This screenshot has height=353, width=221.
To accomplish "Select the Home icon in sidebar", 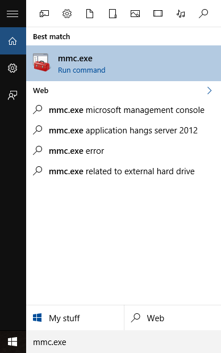I will (x=12, y=41).
